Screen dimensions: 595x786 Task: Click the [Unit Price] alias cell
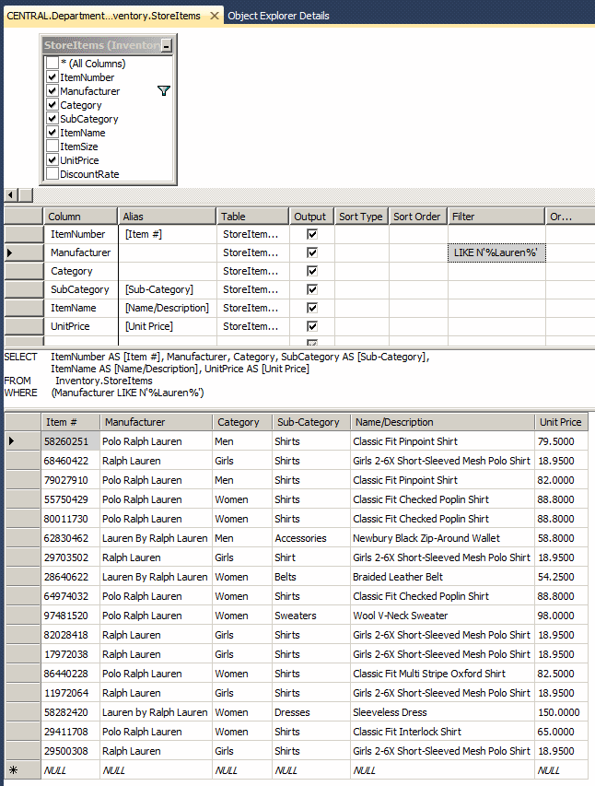pyautogui.click(x=168, y=326)
